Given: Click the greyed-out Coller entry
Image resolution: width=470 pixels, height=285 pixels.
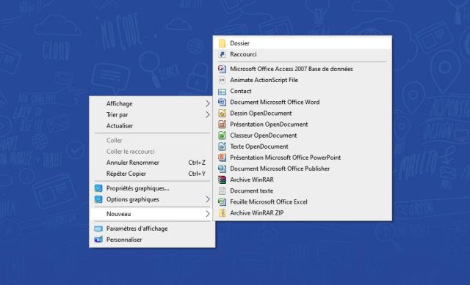Looking at the screenshot, I should pos(152,141).
